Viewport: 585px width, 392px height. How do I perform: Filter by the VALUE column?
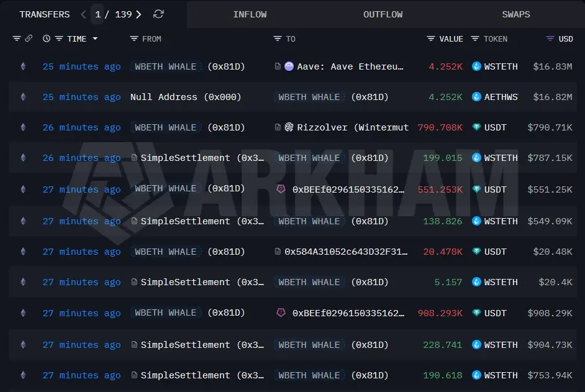click(x=430, y=39)
